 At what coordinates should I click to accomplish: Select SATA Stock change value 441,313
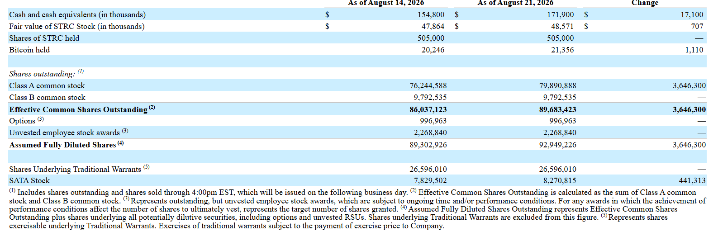[692, 180]
